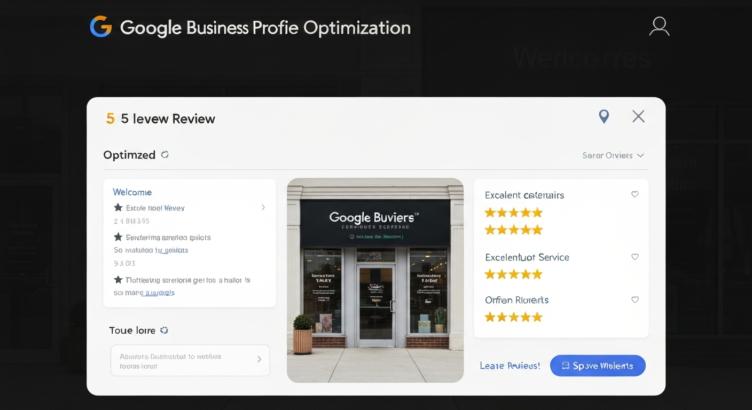Open the user account profile icon

659,26
